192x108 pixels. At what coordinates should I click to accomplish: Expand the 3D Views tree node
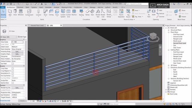pyautogui.click(x=169, y=65)
